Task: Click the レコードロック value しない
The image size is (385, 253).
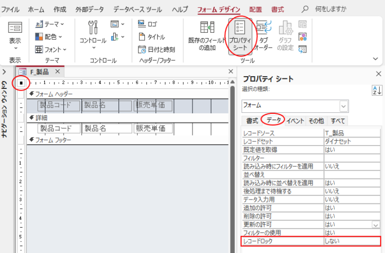Action: coord(352,241)
